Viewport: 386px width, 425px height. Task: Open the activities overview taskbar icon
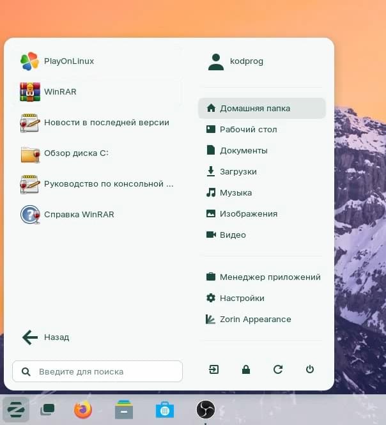[47, 410]
